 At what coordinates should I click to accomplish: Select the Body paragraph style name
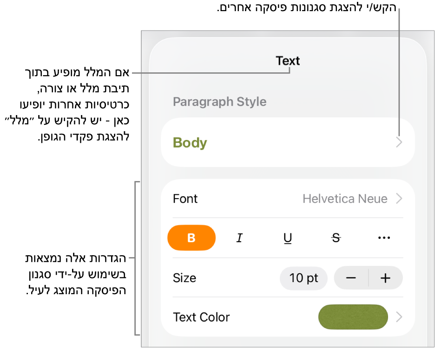pos(190,142)
